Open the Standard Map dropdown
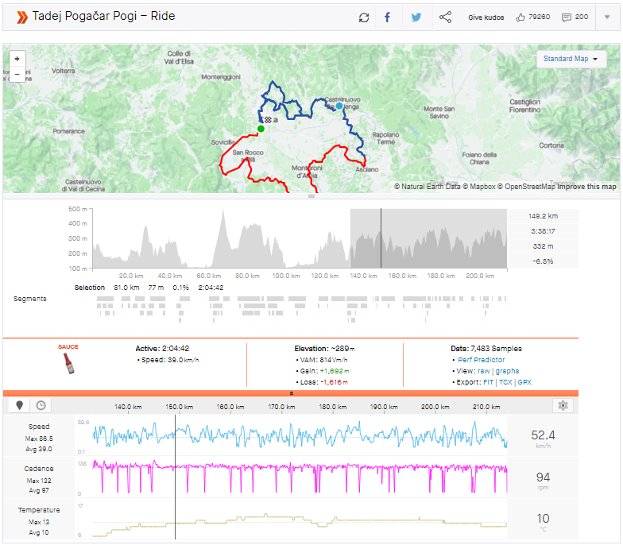 (x=571, y=59)
